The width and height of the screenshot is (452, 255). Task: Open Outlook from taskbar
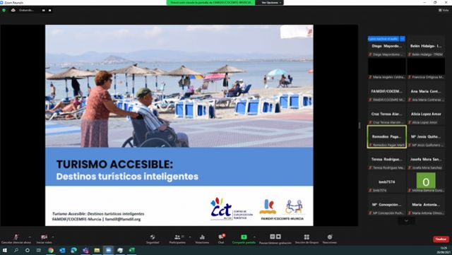click(x=62, y=250)
